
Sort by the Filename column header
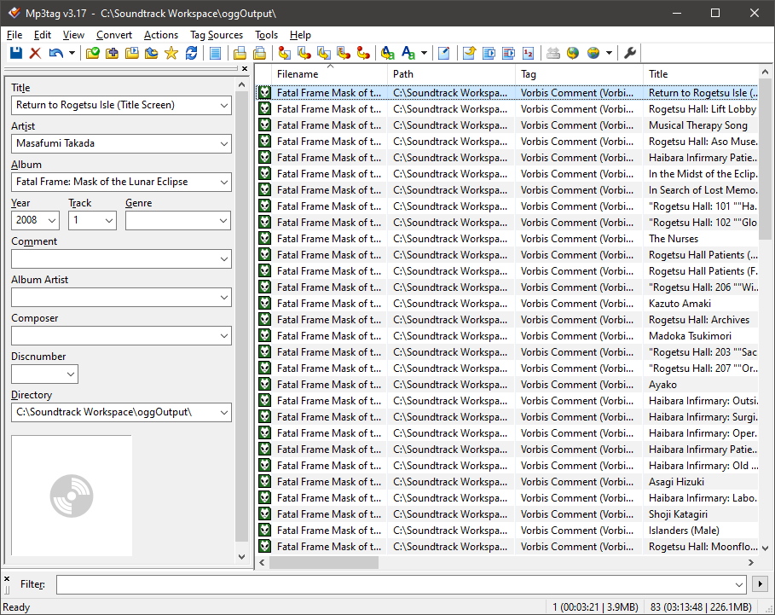[328, 74]
